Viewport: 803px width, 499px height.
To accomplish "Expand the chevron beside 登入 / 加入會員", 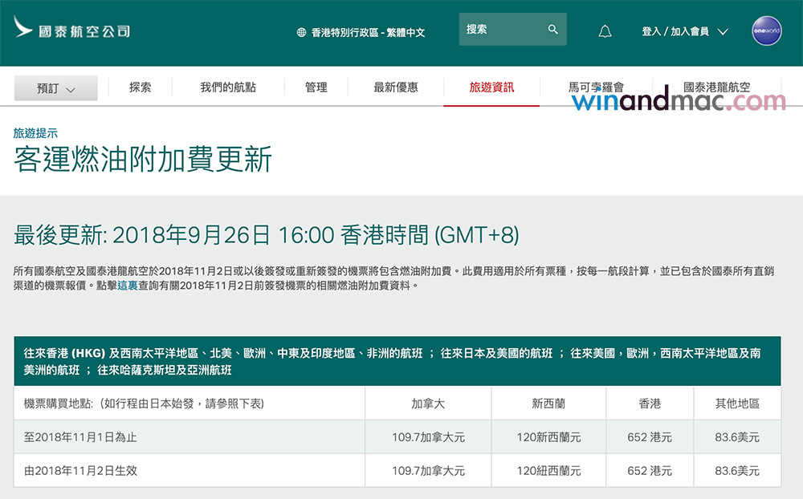I will point(722,32).
